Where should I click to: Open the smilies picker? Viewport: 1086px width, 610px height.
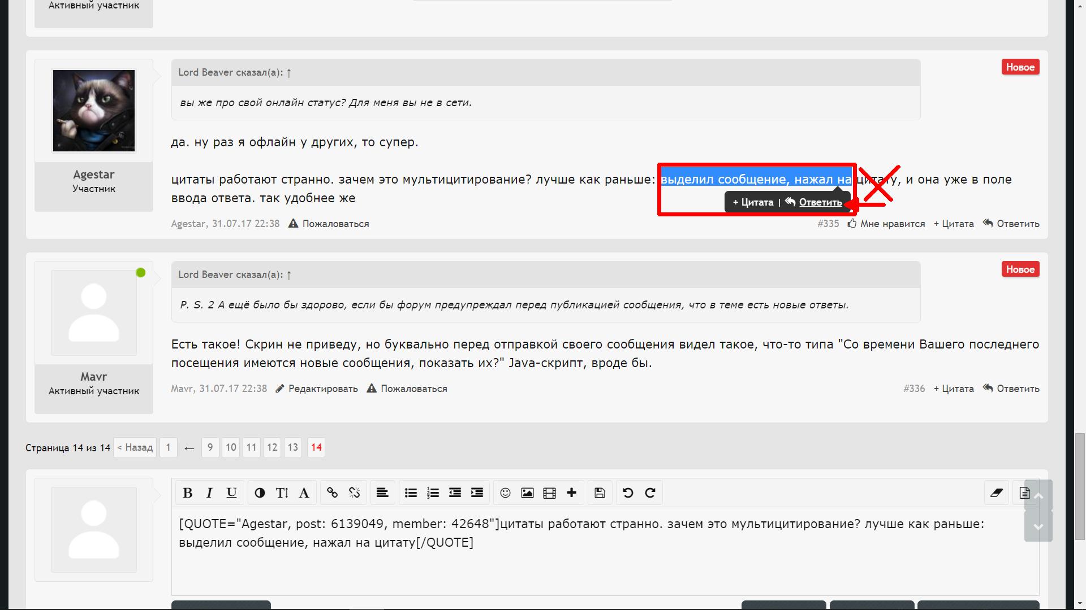click(505, 493)
